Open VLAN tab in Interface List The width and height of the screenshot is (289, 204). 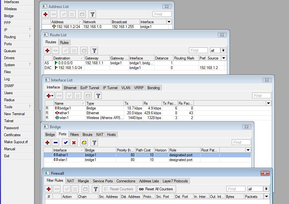(126, 88)
